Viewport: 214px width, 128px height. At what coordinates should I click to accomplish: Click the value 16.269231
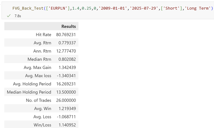(66, 84)
